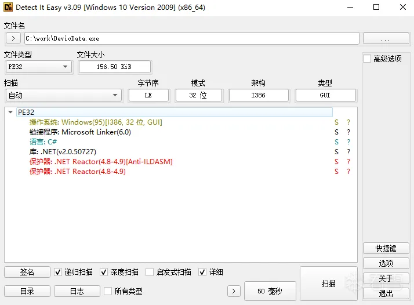This screenshot has width=414, height=305.
Task: Click S marker on 语言: C# row
Action: [336, 142]
